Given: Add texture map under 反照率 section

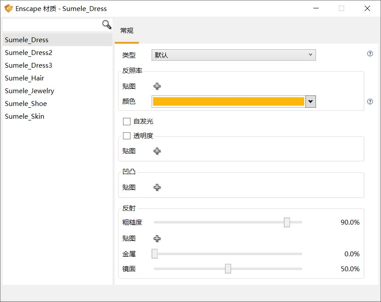Looking at the screenshot, I should pos(157,86).
